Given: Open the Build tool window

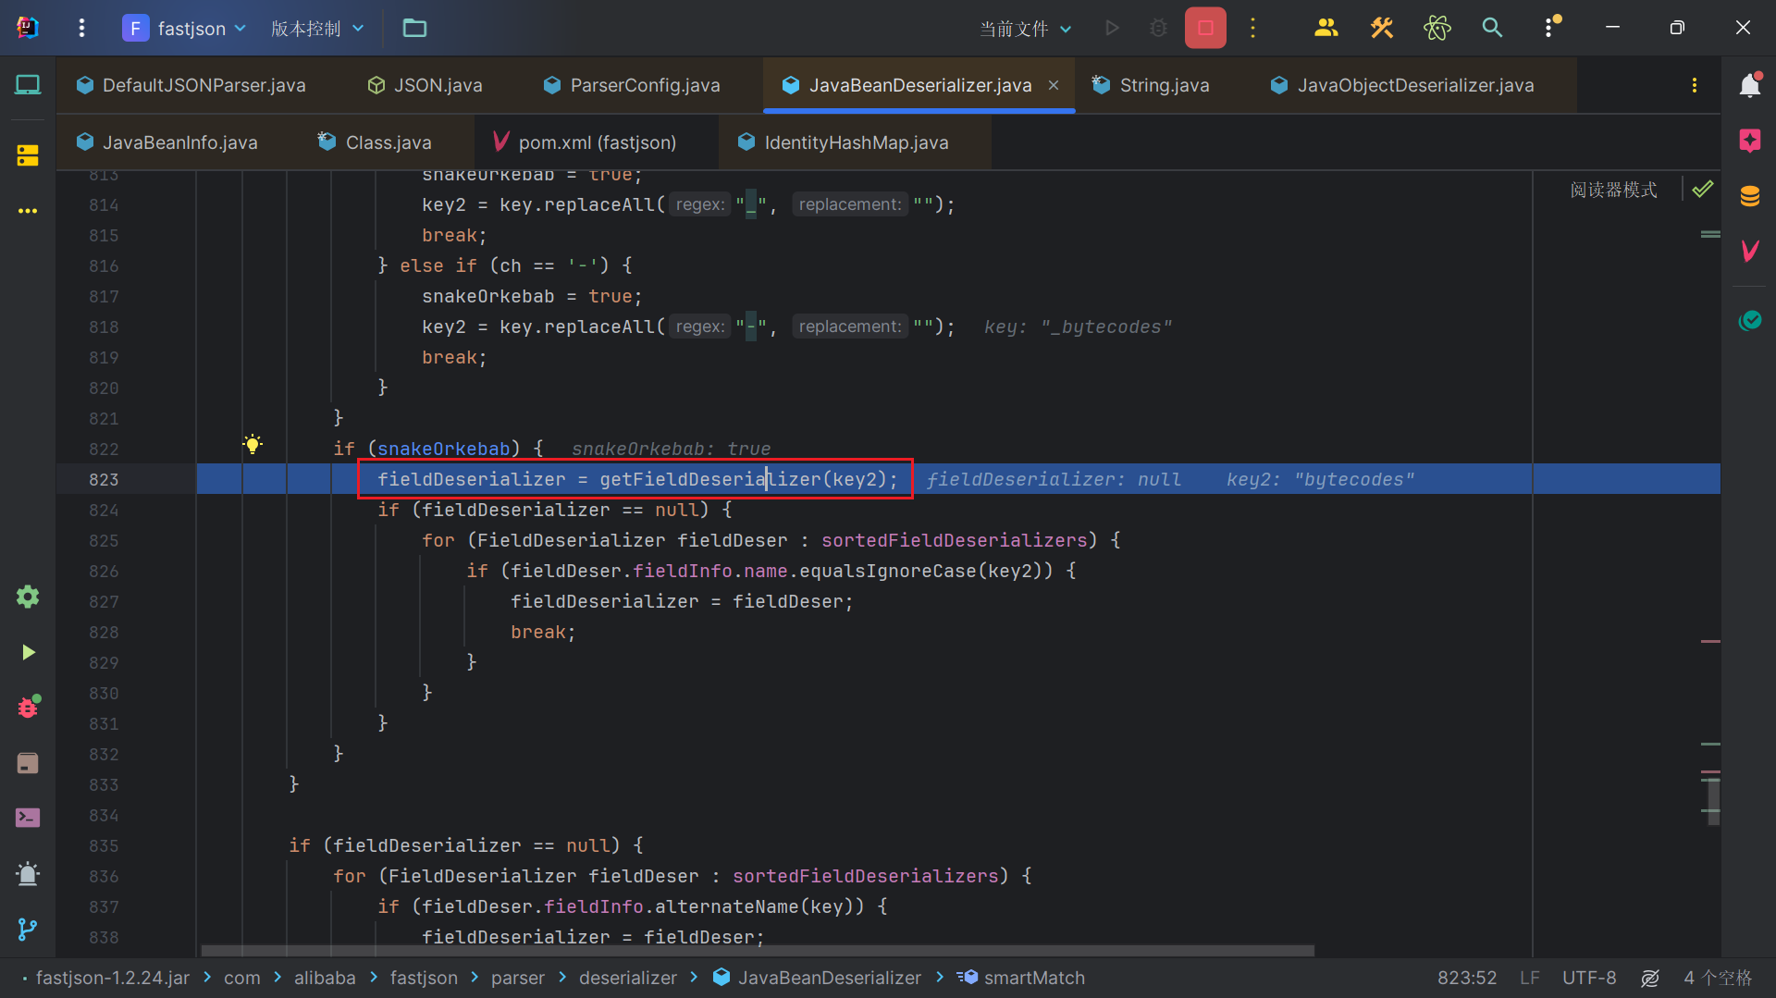Looking at the screenshot, I should [x=28, y=762].
